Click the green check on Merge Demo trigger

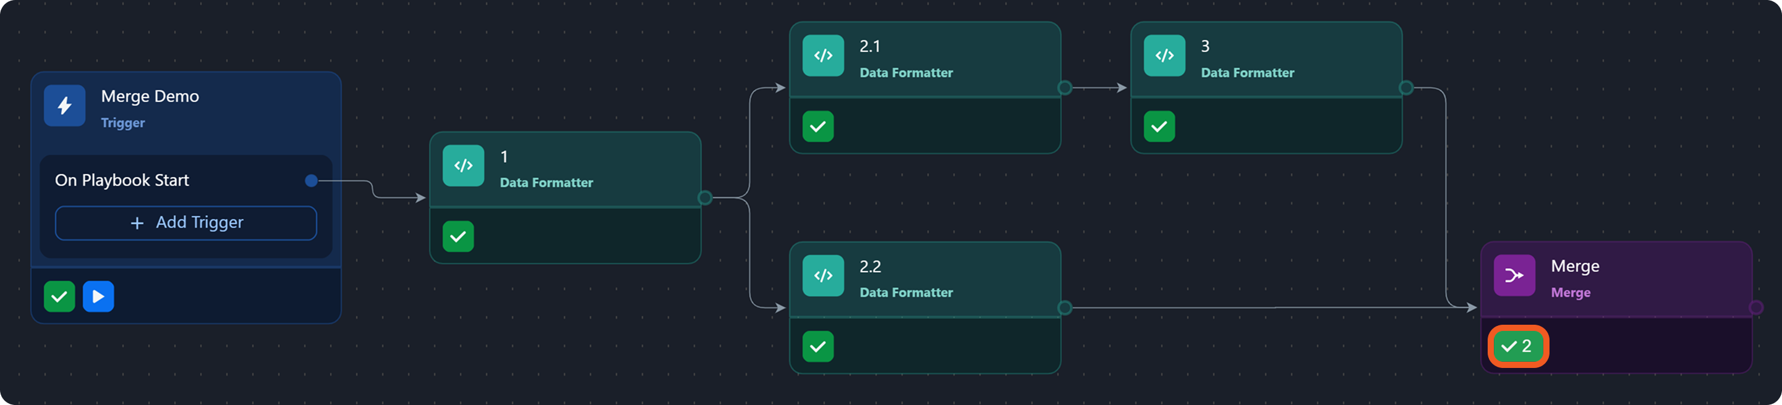point(59,296)
